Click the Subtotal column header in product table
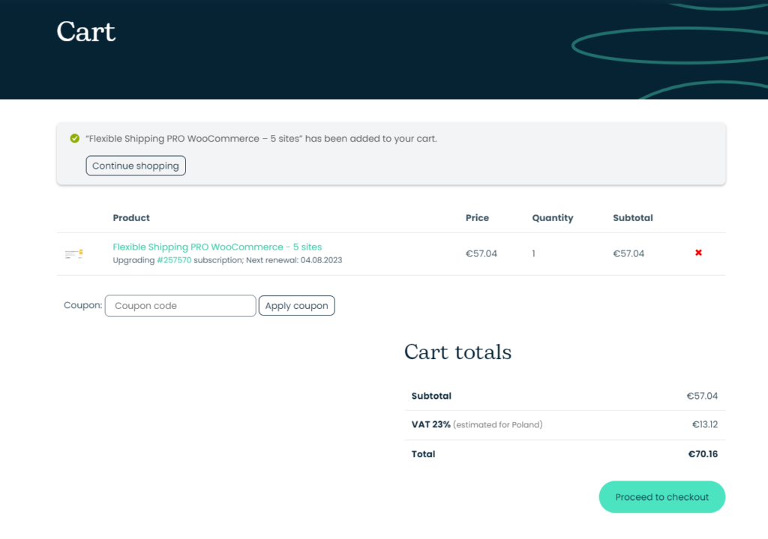The width and height of the screenshot is (768, 539). 633,218
